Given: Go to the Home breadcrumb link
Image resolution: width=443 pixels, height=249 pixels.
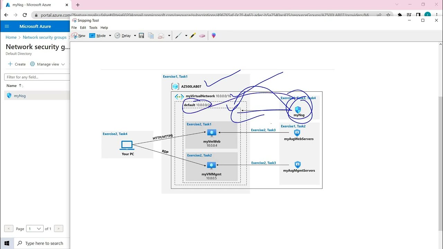Looking at the screenshot, I should coord(11,37).
